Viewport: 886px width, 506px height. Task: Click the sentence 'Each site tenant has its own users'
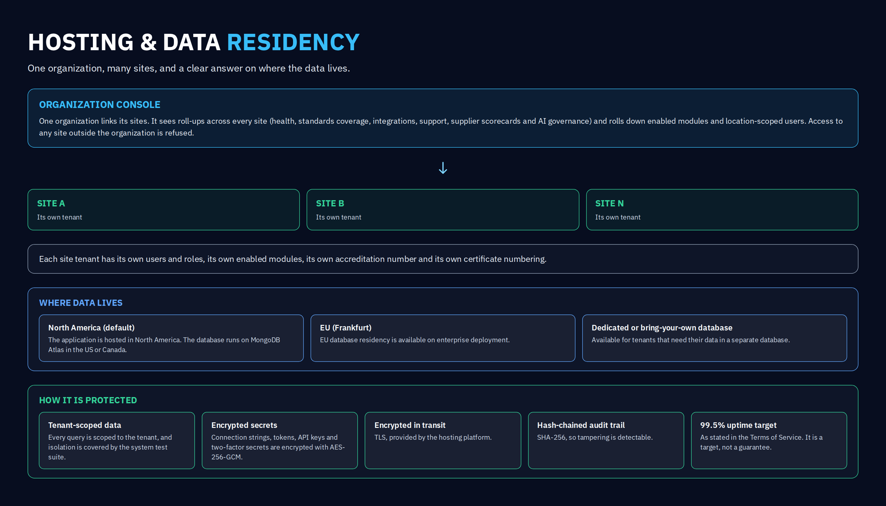click(x=293, y=259)
